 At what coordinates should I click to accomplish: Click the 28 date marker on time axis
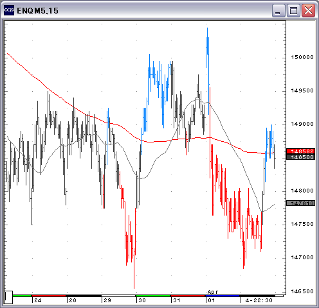point(73,300)
